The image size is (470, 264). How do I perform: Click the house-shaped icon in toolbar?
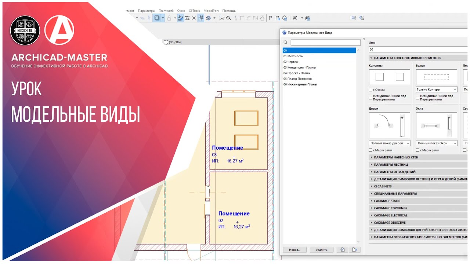262,18
